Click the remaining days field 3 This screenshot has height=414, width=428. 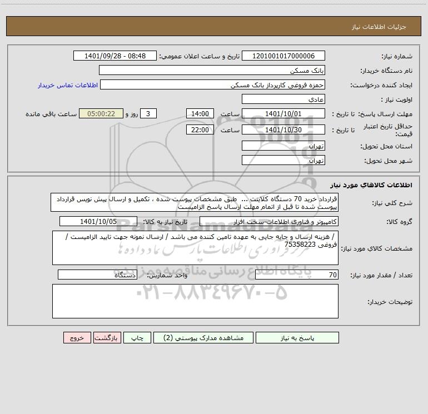click(148, 113)
